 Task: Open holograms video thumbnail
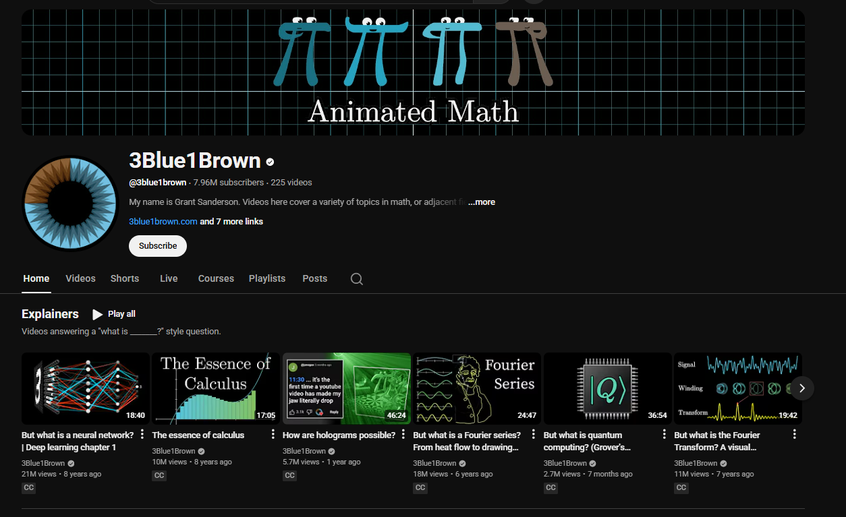coord(347,388)
